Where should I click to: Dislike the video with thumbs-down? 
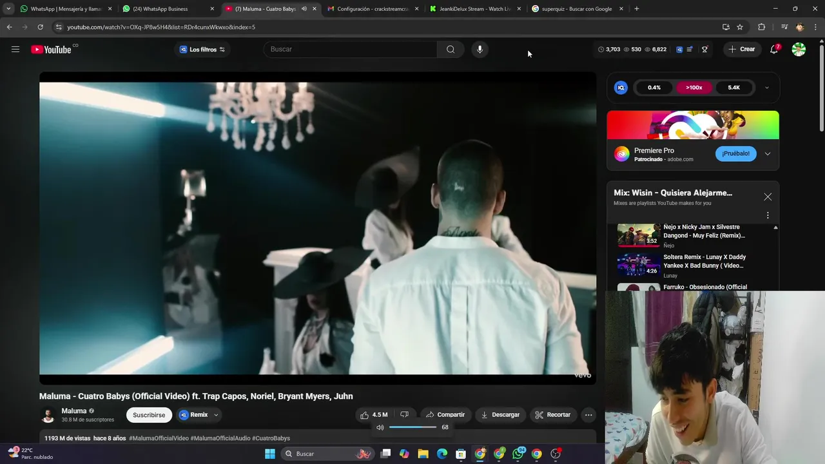[x=405, y=415]
